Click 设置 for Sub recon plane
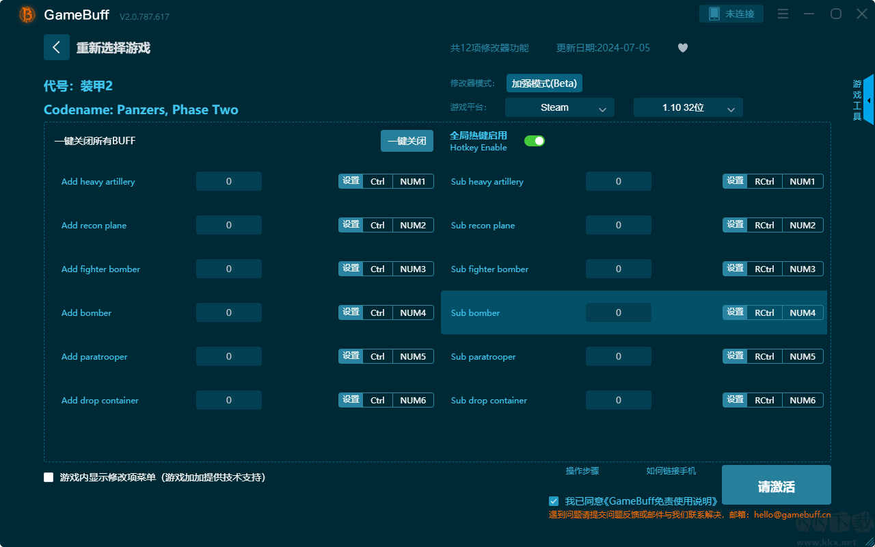875x547 pixels. (x=735, y=225)
